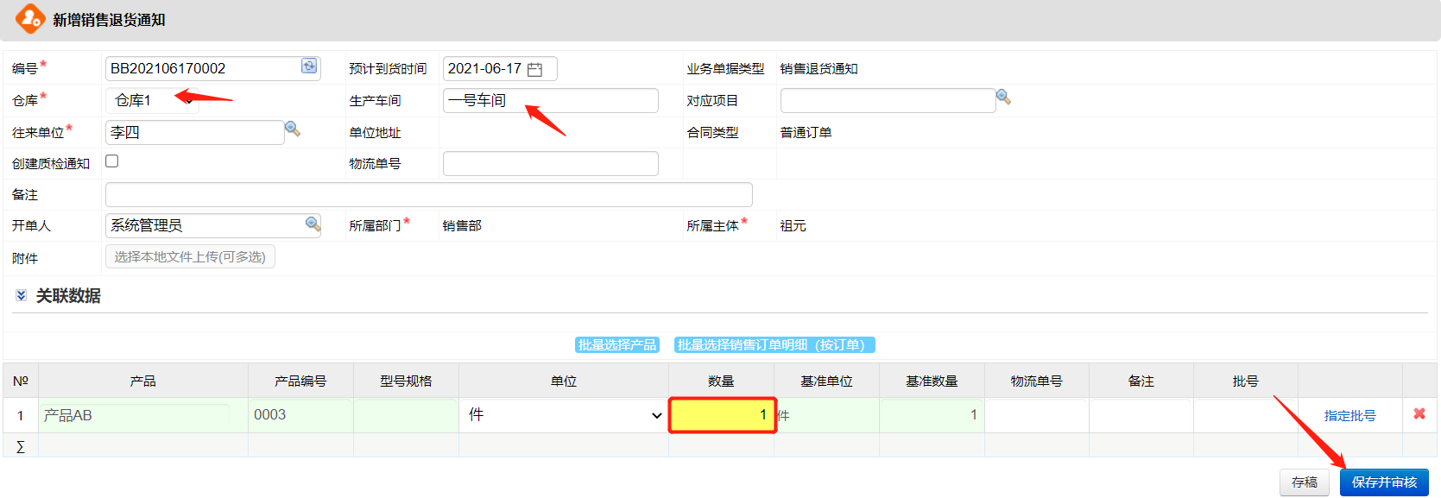This screenshot has height=498, width=1441.
Task: Click the yellow 数量 cell with value 1
Action: 723,415
